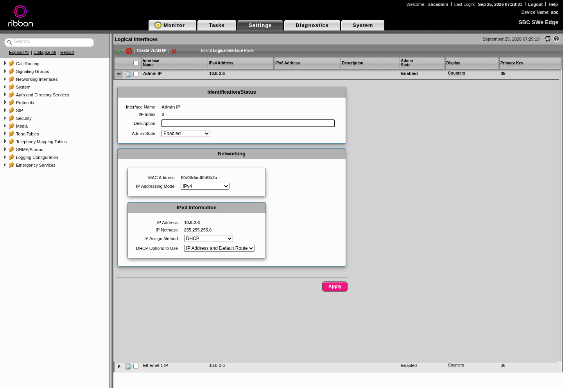Viewport: 563px width, 388px height.
Task: Switch to the Monitor tab
Action: [x=172, y=25]
